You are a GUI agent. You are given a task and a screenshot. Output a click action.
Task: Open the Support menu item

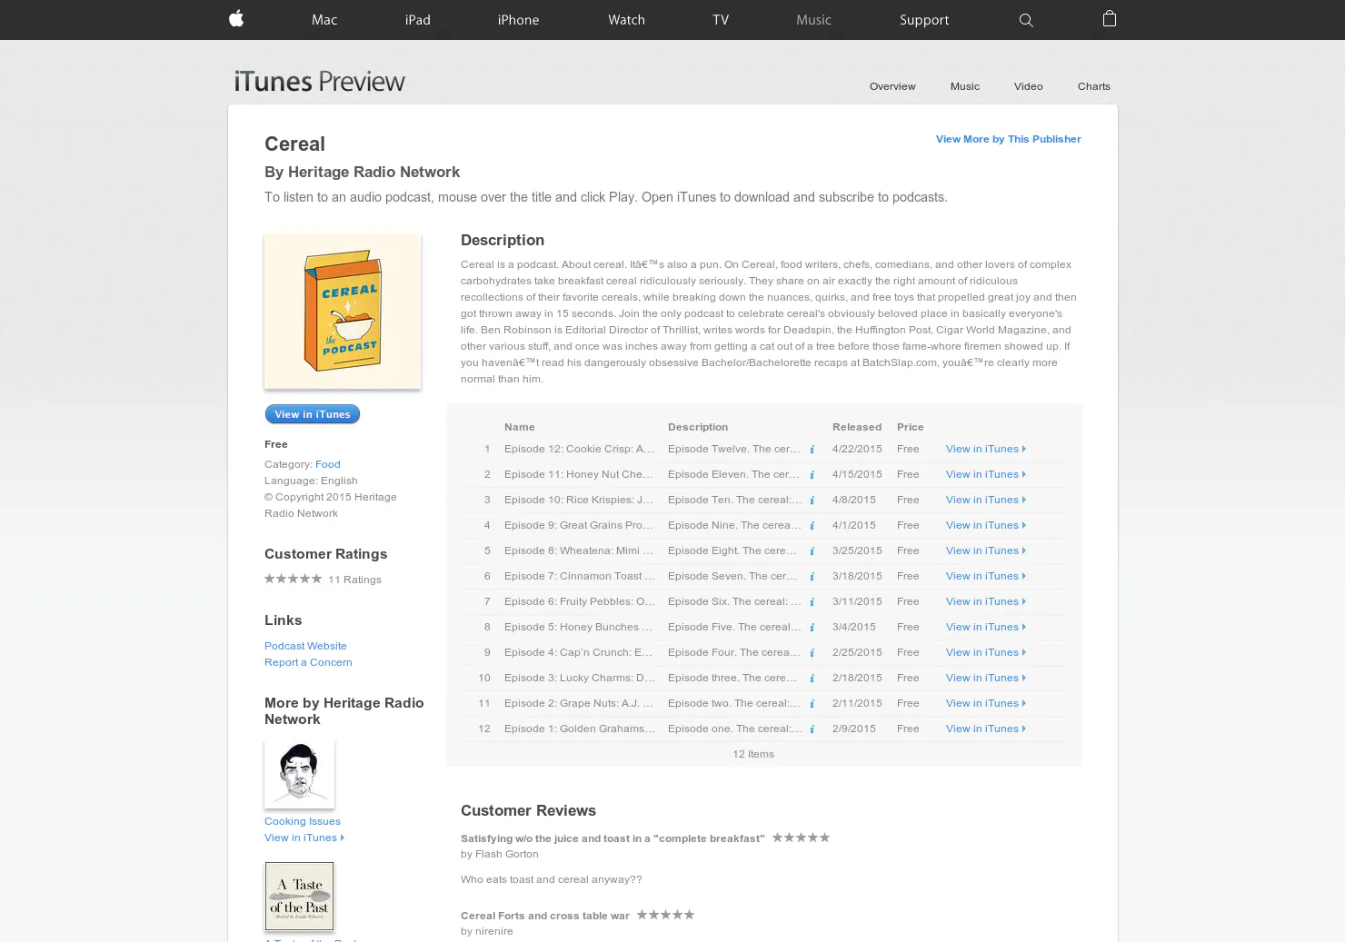coord(924,20)
